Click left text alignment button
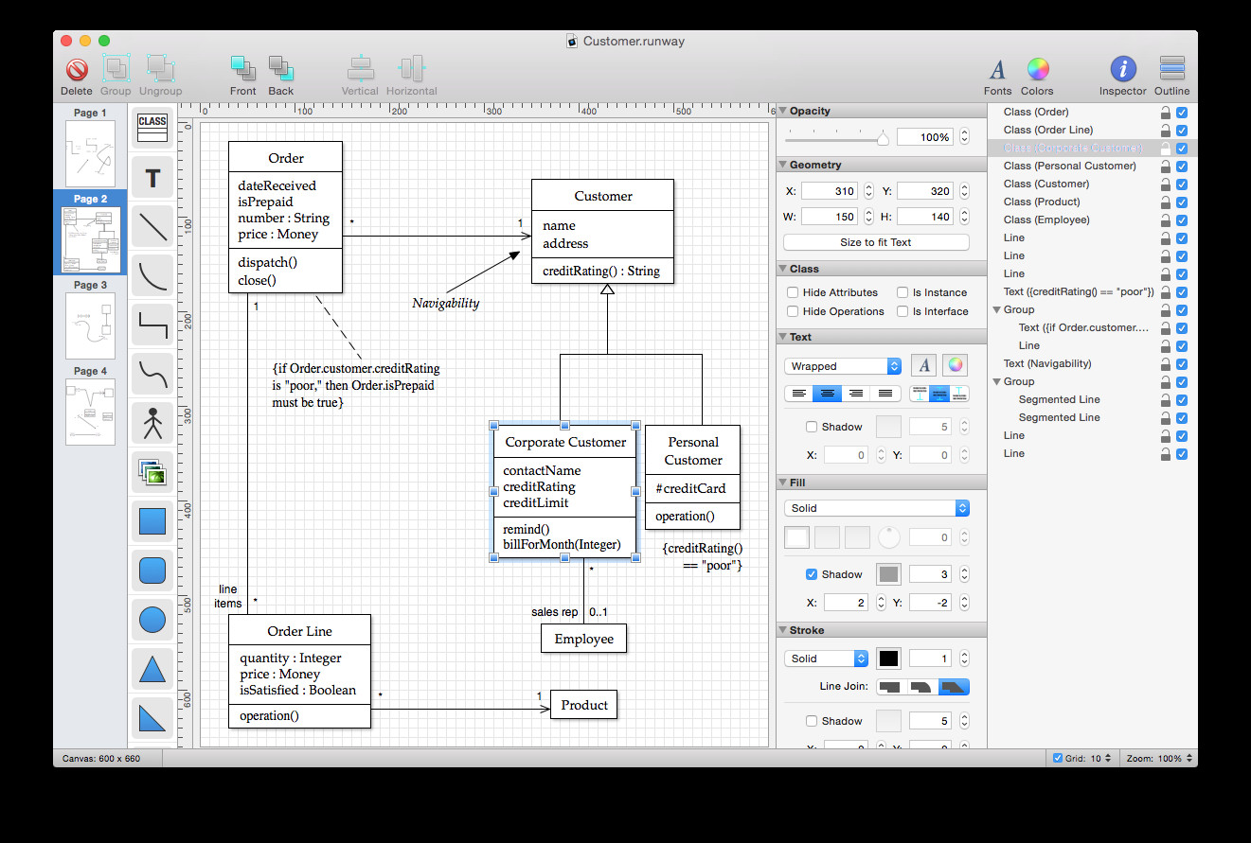Screen dimensions: 1251x843 (x=799, y=394)
